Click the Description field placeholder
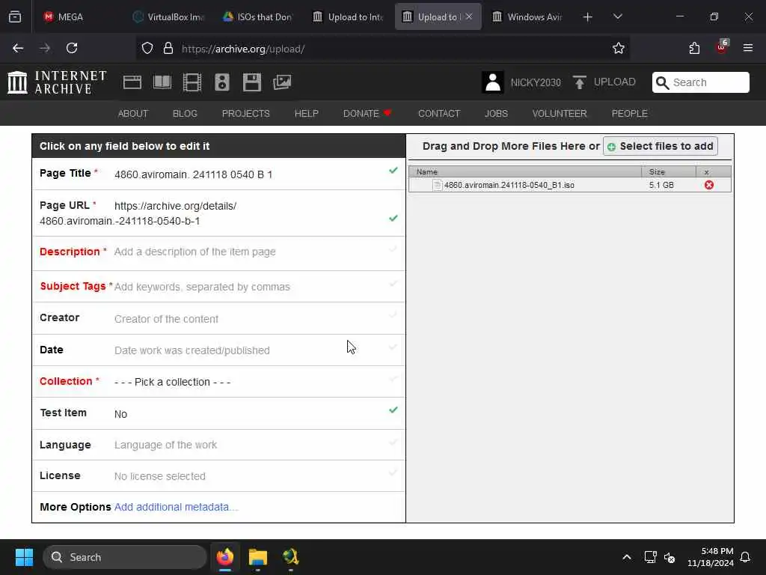 click(195, 252)
